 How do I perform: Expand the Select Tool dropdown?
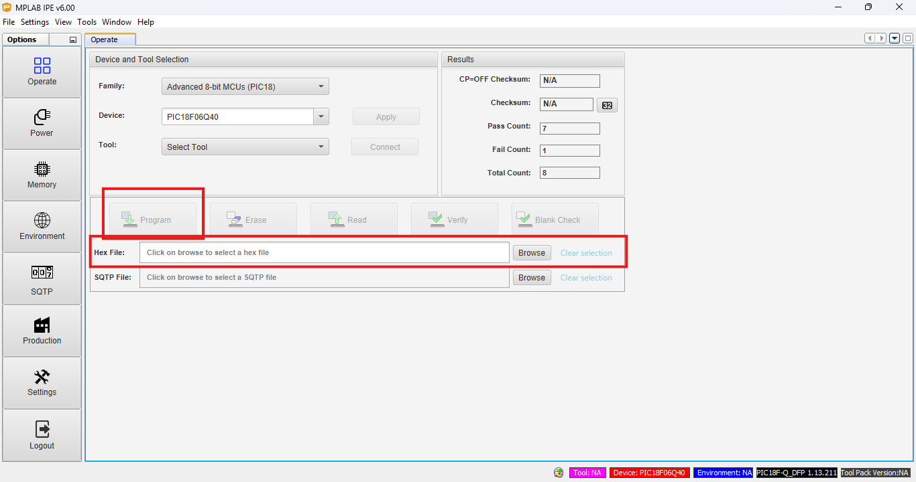click(x=245, y=147)
